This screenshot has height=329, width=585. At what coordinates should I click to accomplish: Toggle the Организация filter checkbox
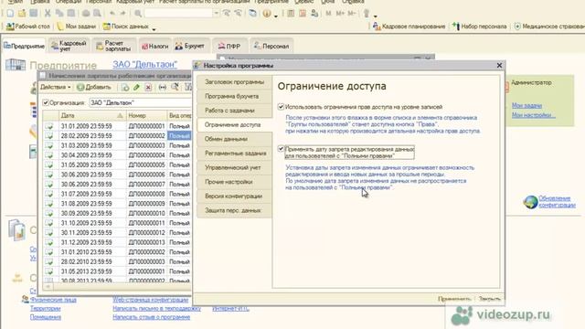pyautogui.click(x=46, y=102)
